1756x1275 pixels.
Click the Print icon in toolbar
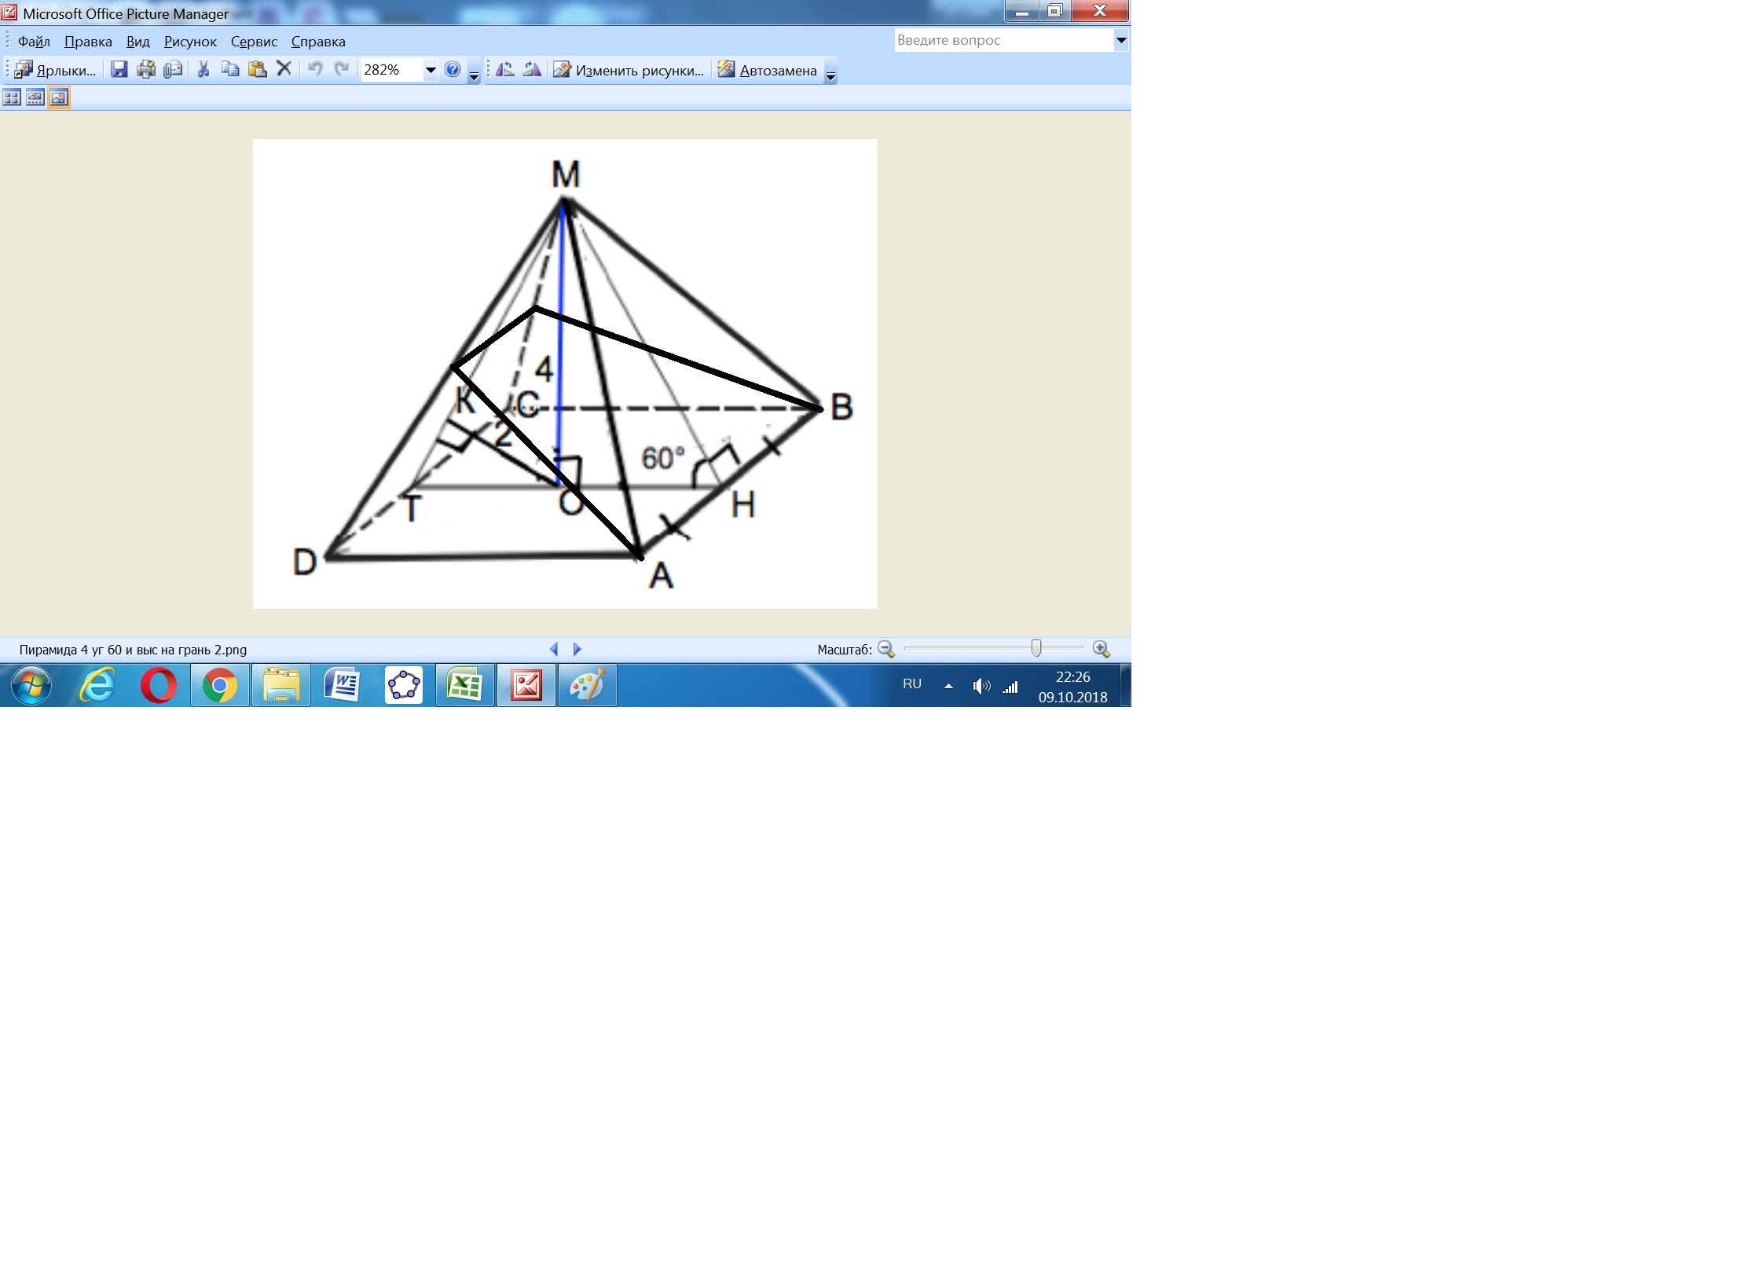146,70
